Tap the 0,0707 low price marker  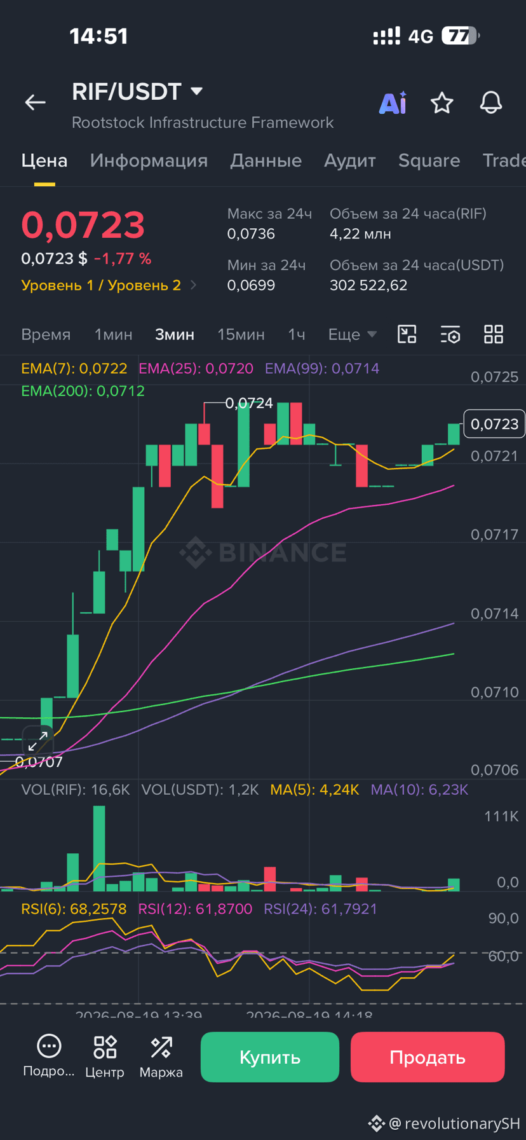point(39,762)
